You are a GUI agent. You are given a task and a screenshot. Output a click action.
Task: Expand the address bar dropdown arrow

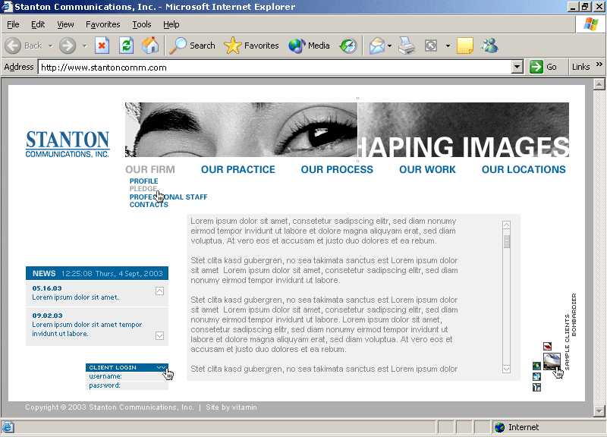pos(517,67)
